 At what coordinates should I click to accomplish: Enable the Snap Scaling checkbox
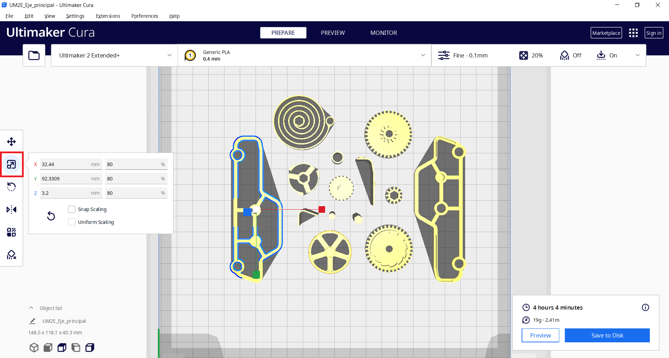point(72,209)
